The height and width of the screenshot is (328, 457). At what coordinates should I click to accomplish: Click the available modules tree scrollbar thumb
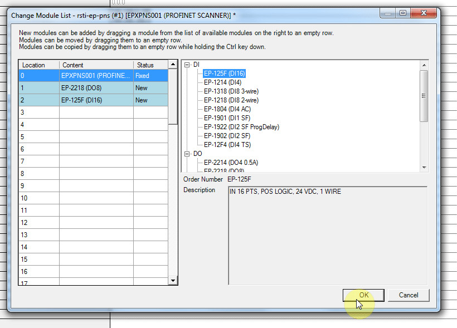click(x=424, y=96)
